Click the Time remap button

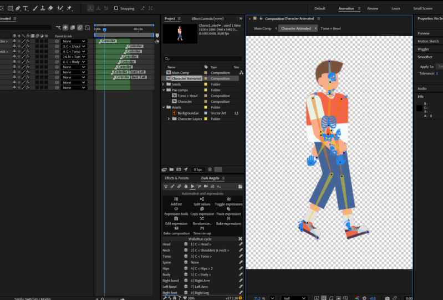coord(202,231)
